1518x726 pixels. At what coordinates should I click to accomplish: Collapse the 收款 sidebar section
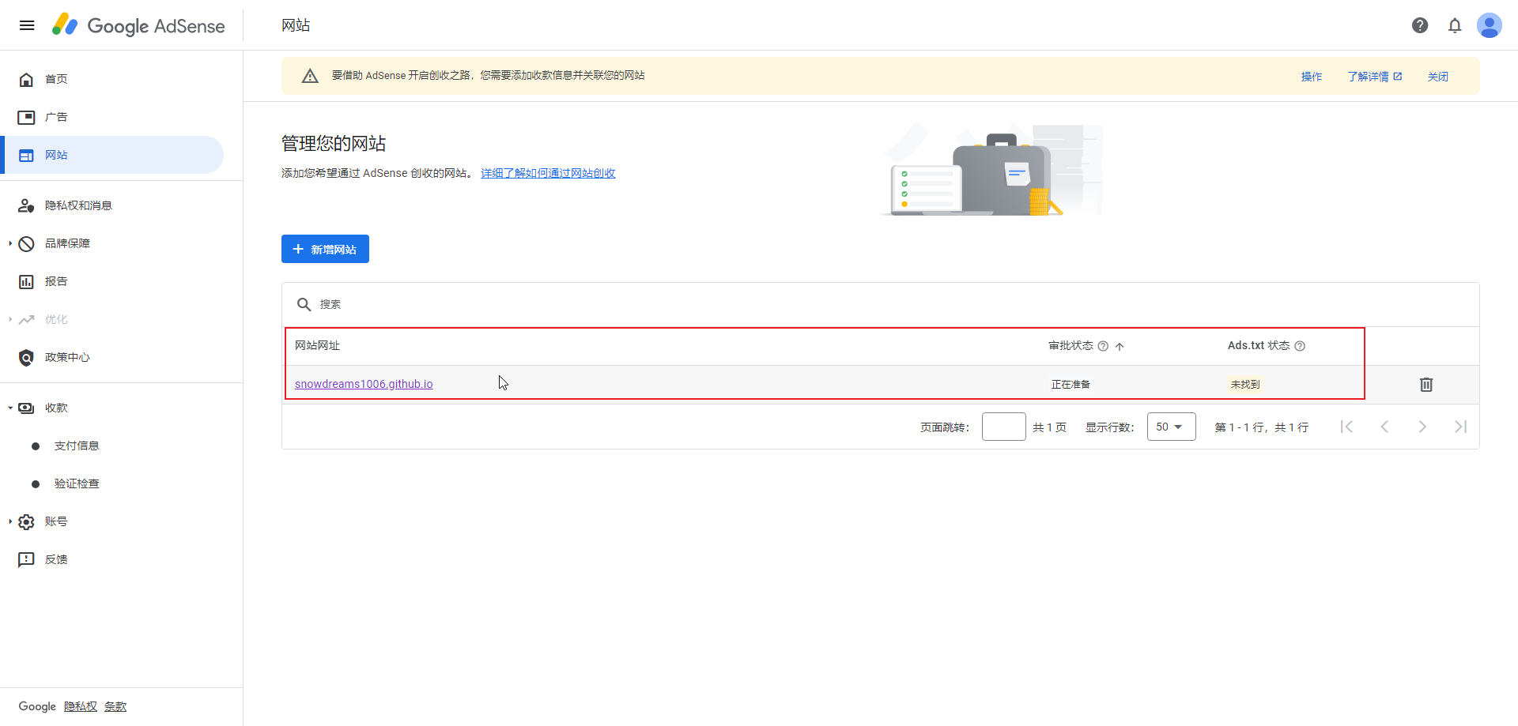coord(10,408)
